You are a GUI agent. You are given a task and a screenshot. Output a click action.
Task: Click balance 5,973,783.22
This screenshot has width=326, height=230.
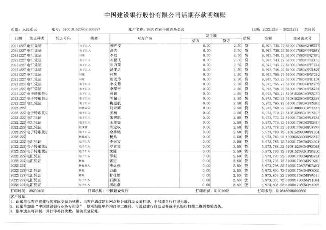coord(273,137)
